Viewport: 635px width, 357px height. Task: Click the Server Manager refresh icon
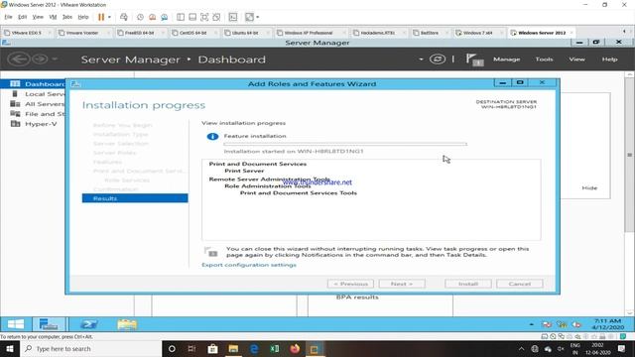(438, 59)
